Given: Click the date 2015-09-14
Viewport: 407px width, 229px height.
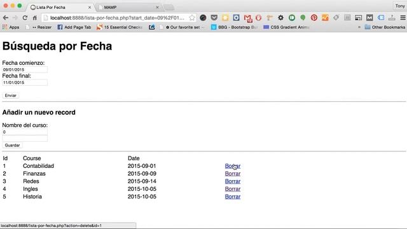Looking at the screenshot, I should point(142,181).
